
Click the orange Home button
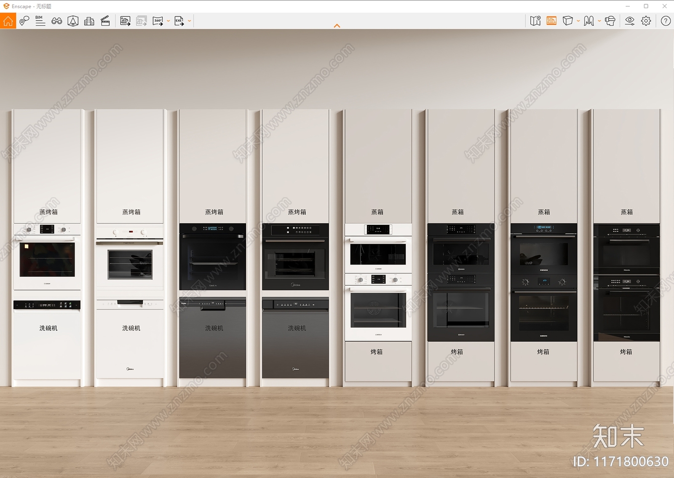[8, 21]
